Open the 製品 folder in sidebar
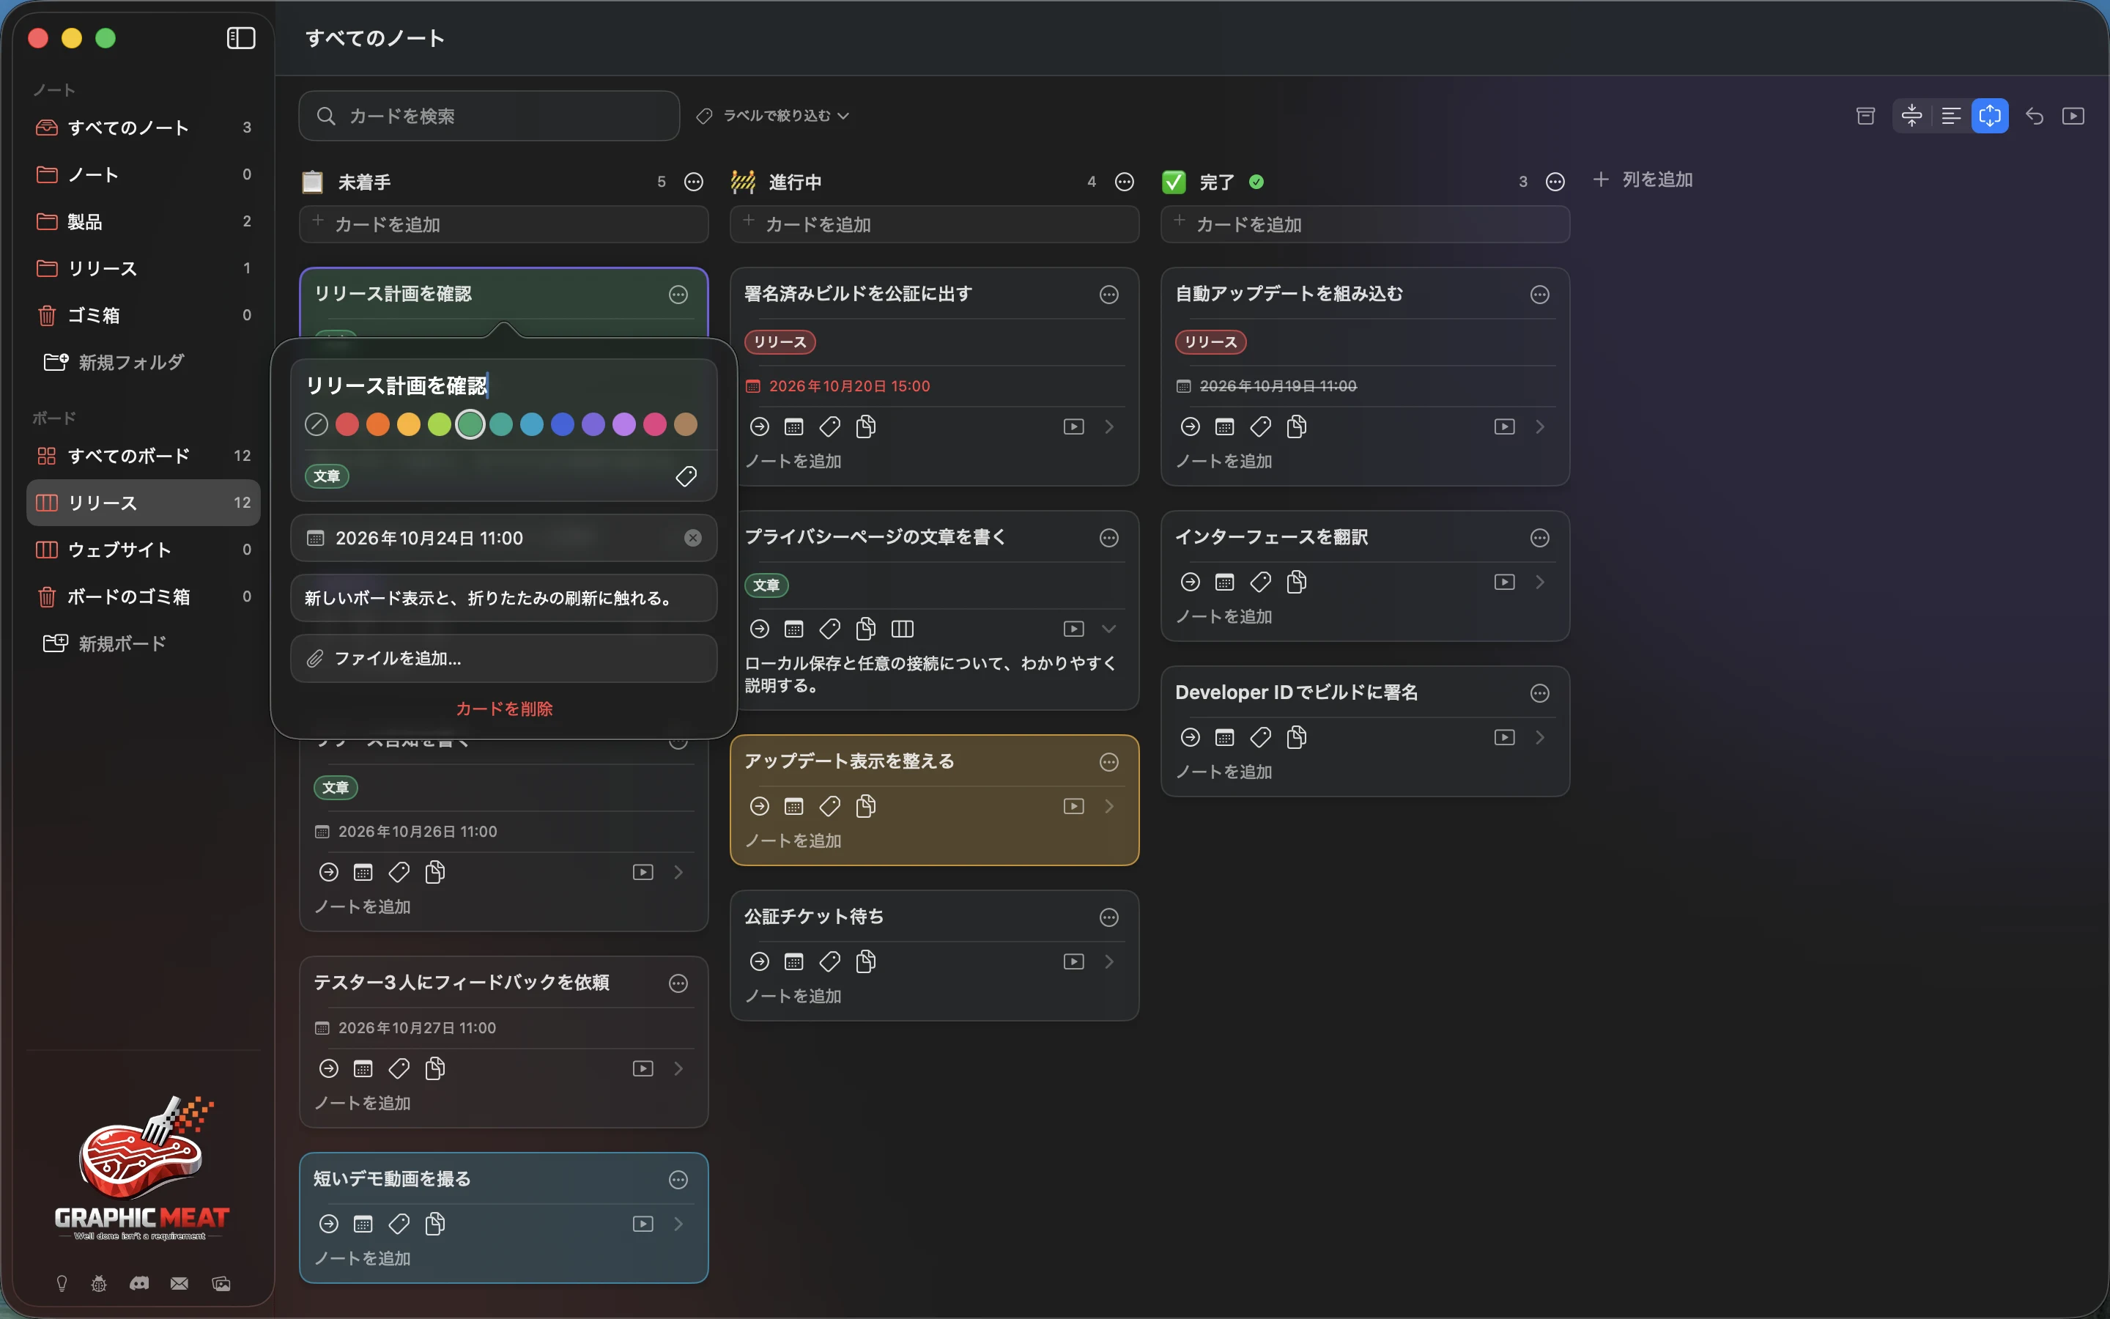The width and height of the screenshot is (2110, 1319). tap(144, 221)
